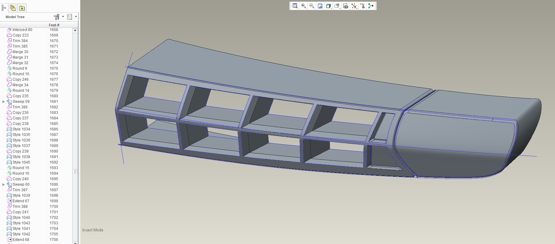555x244 pixels.
Task: Switch to the Folder Browser tab
Action: 13,8
